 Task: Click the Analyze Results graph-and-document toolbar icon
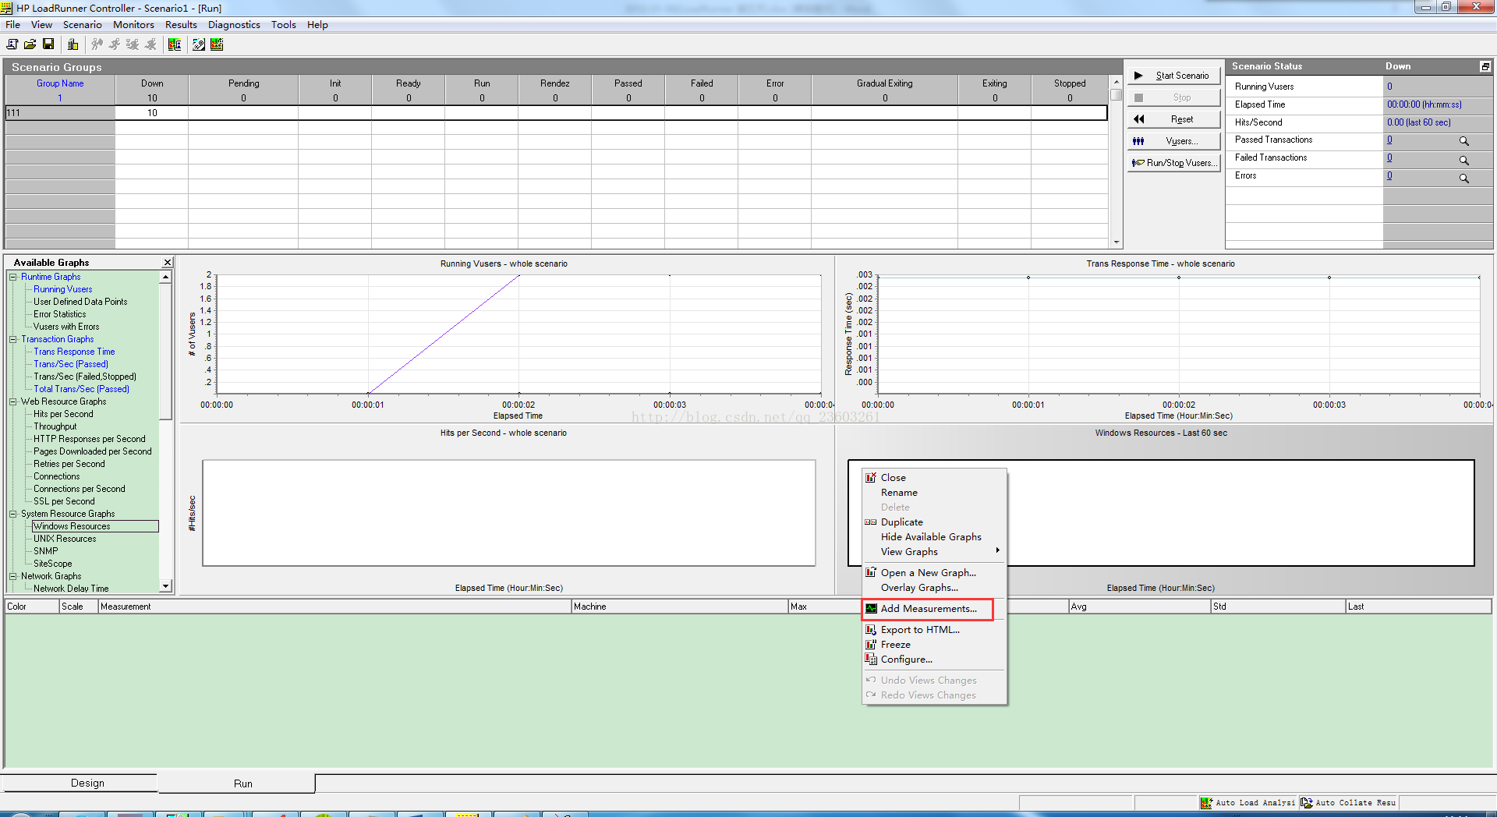coord(175,44)
